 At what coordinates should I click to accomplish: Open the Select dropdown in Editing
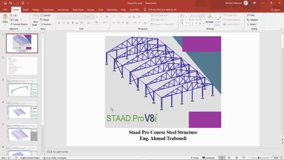pyautogui.click(x=252, y=24)
